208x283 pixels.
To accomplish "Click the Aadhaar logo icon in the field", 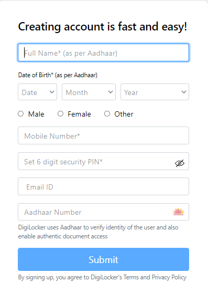I will (178, 212).
